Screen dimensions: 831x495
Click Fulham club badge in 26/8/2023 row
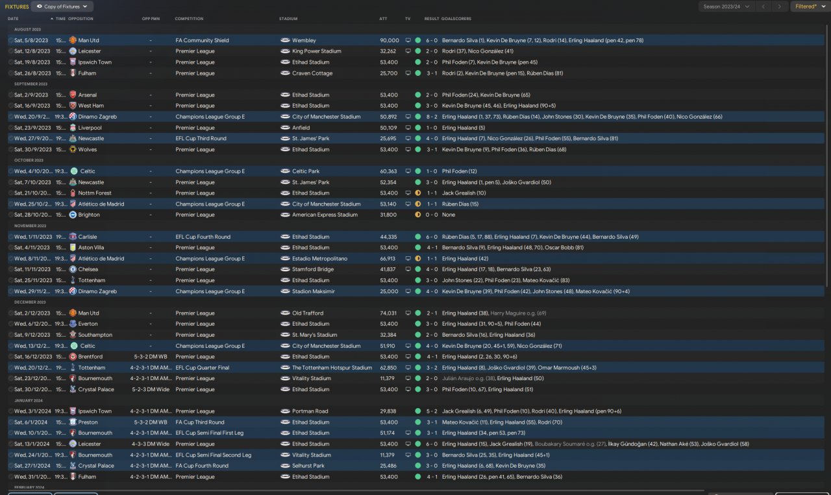pos(73,73)
